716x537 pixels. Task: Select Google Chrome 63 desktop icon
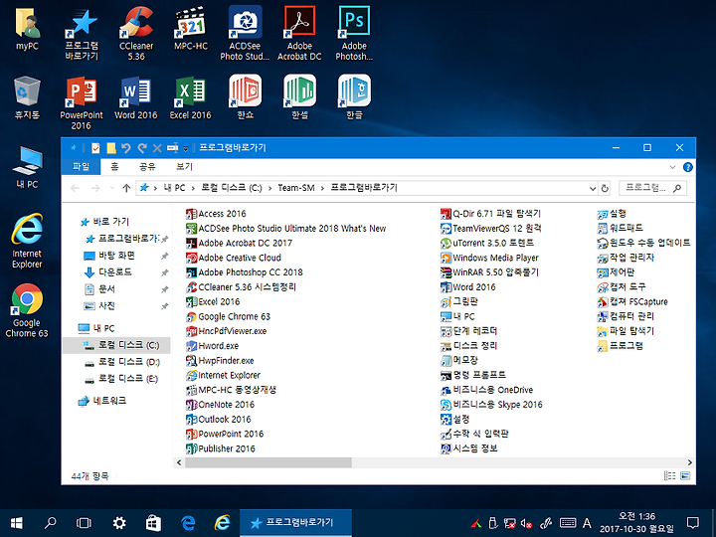[x=27, y=310]
